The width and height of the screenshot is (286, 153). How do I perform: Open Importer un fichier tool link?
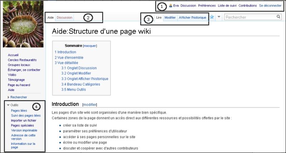tap(24, 120)
